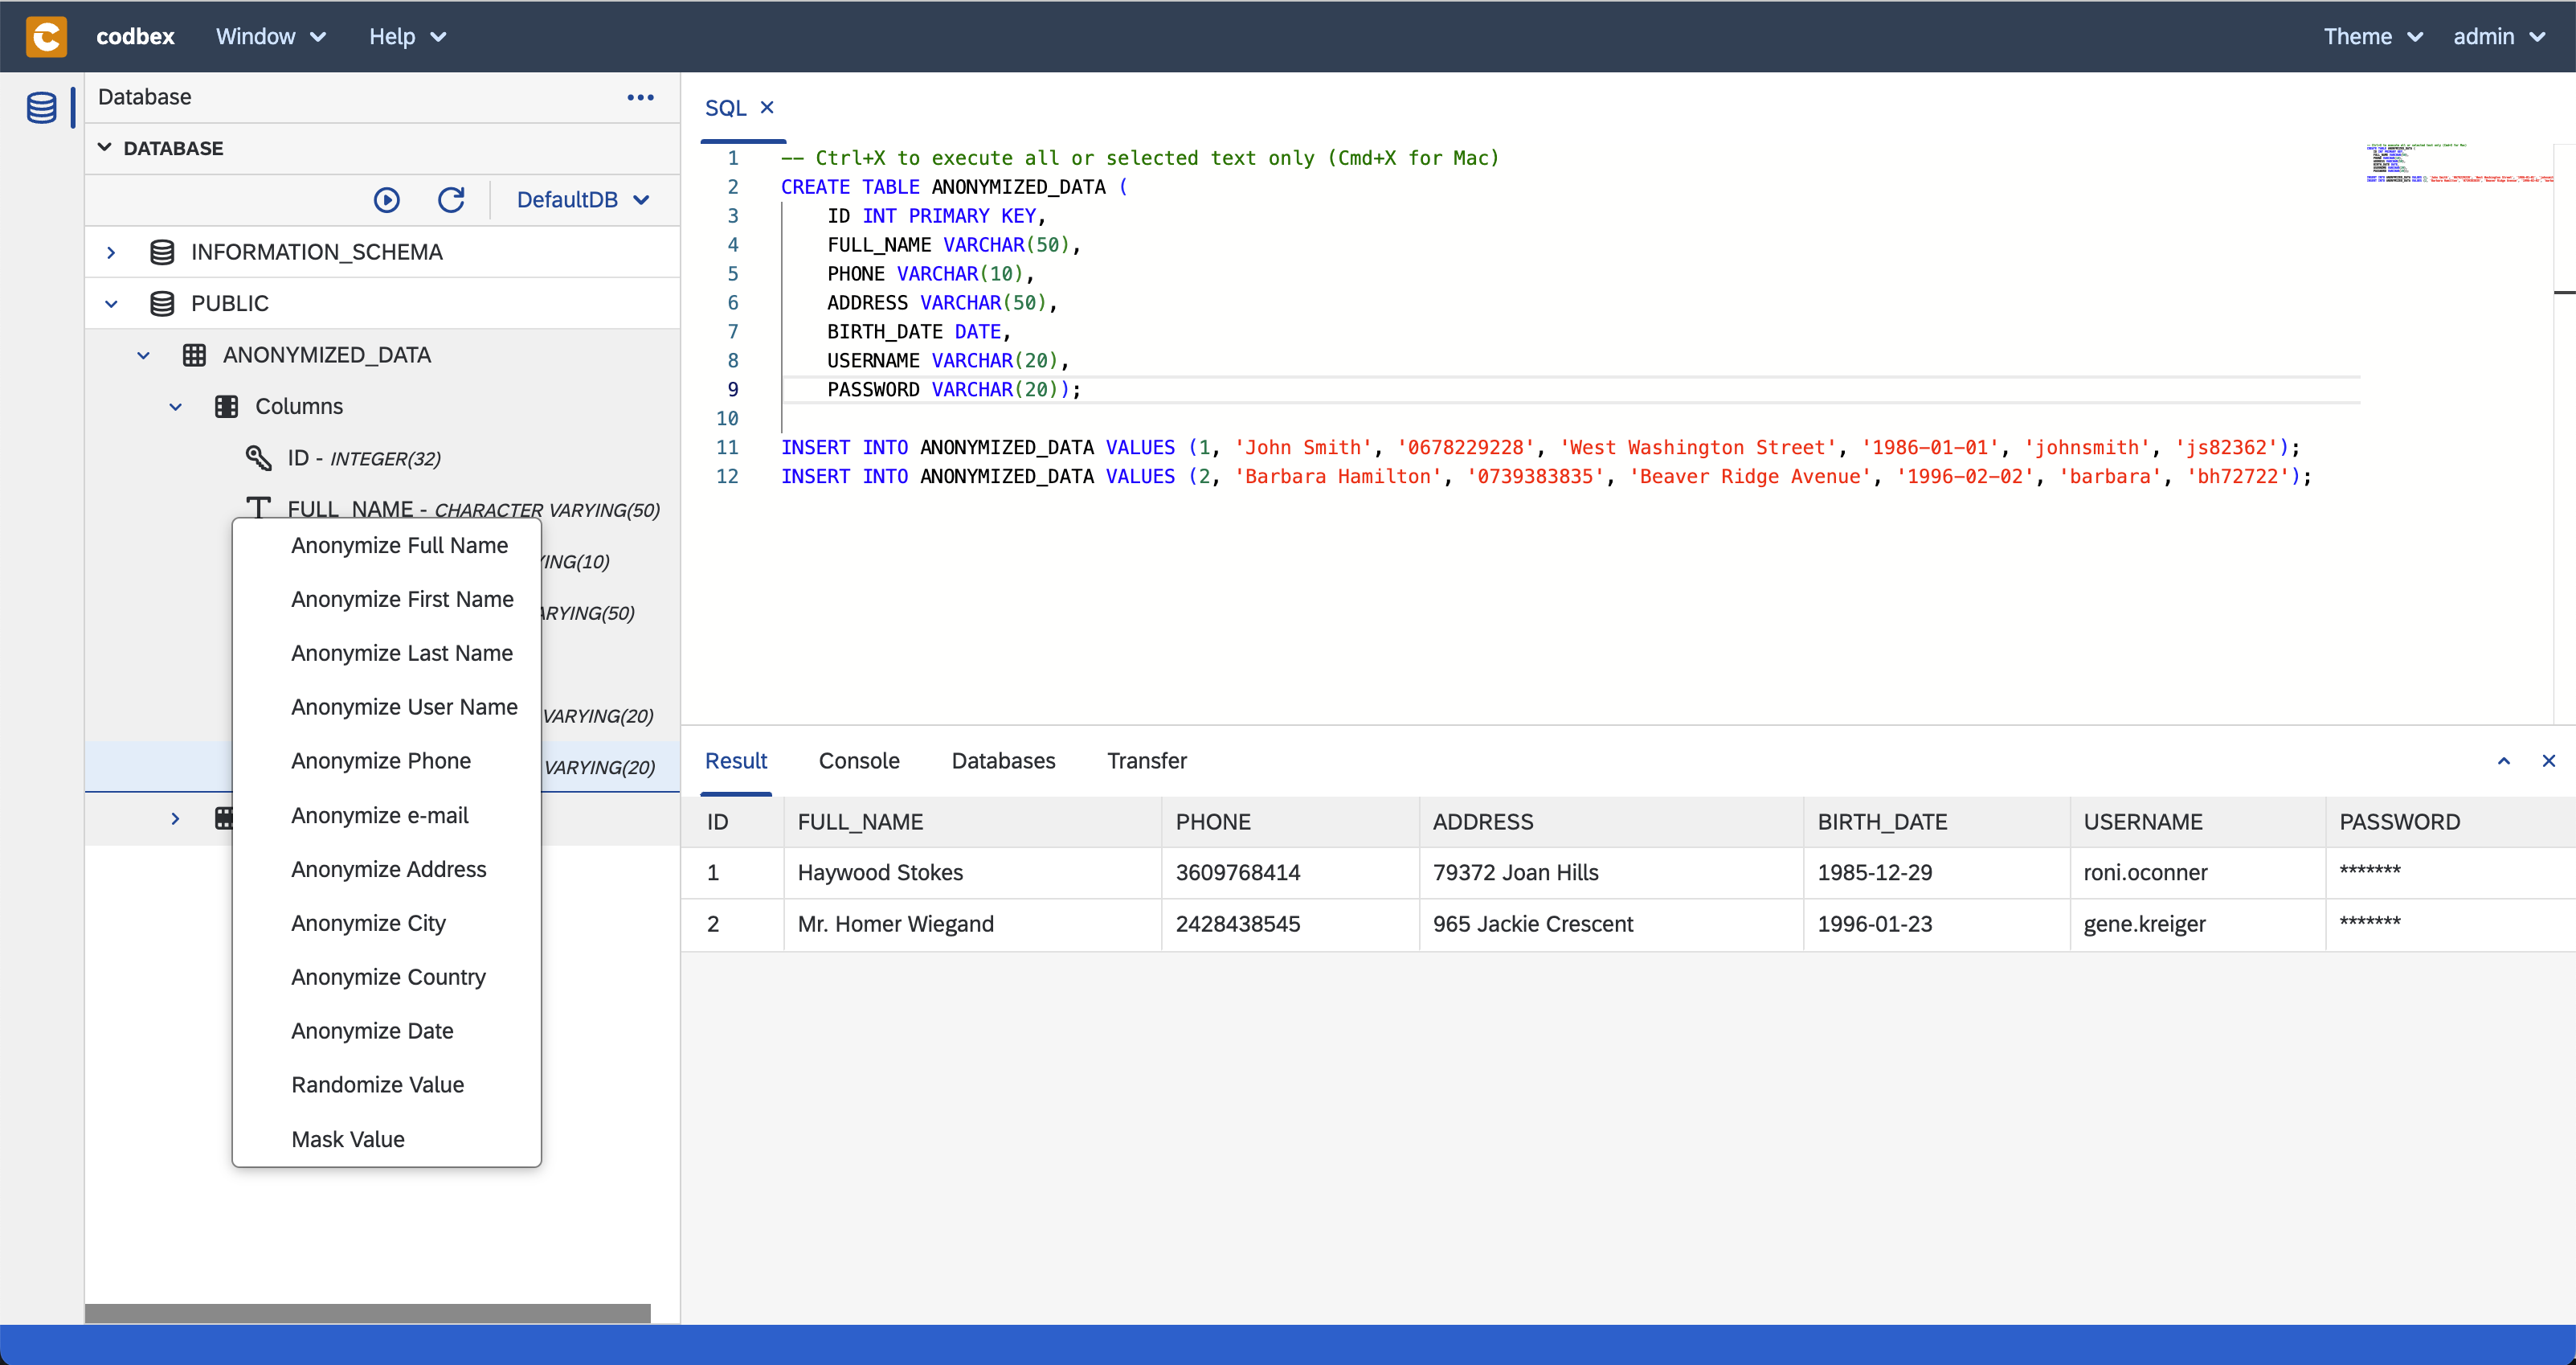Expand the INFORMATION_SCHEMA tree node
2576x1365 pixels.
[x=111, y=251]
